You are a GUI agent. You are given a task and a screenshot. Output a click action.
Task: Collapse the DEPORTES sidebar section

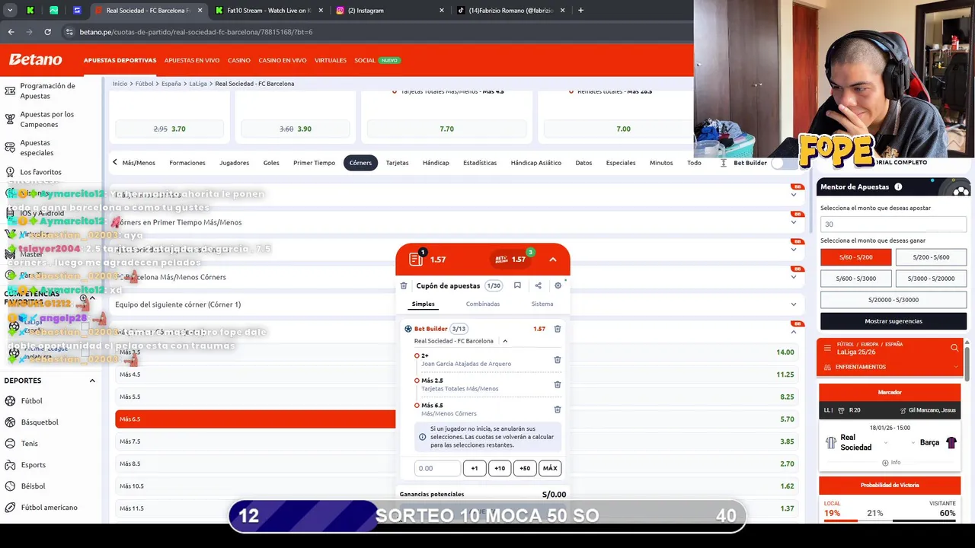click(92, 381)
